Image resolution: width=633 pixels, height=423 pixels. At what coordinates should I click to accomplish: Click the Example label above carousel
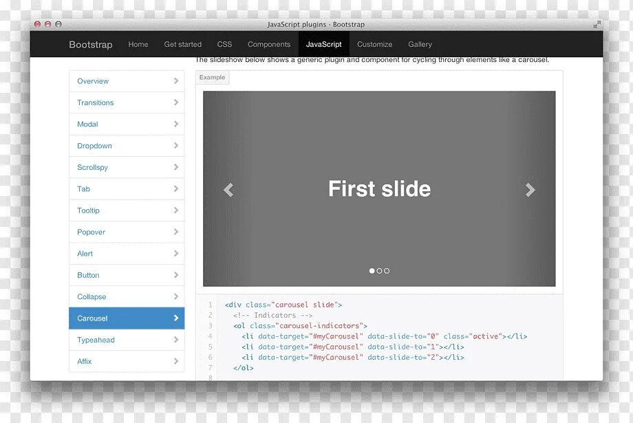coord(213,77)
